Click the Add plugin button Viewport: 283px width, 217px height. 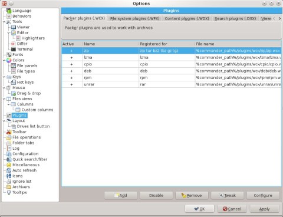click(x=121, y=195)
